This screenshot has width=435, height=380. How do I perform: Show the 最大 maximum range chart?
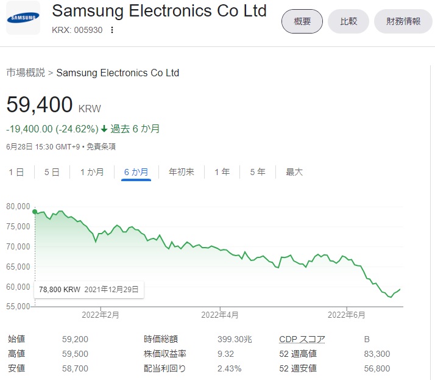pos(294,172)
